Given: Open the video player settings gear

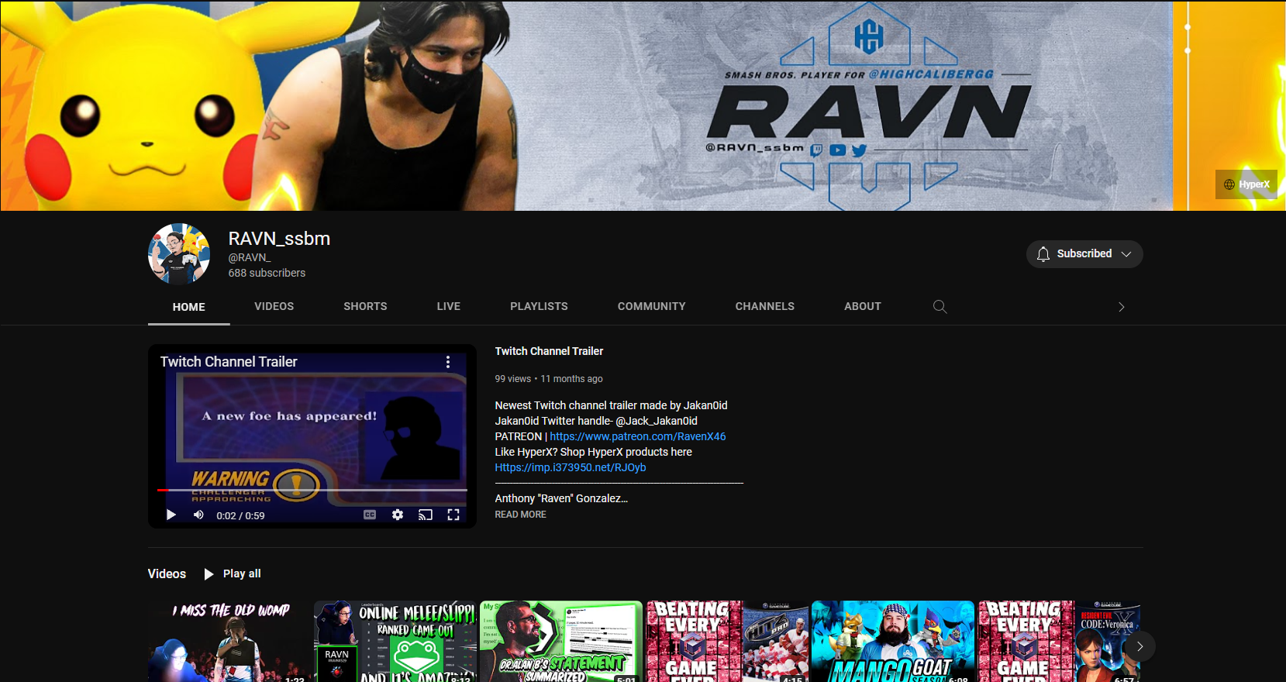Looking at the screenshot, I should point(398,515).
